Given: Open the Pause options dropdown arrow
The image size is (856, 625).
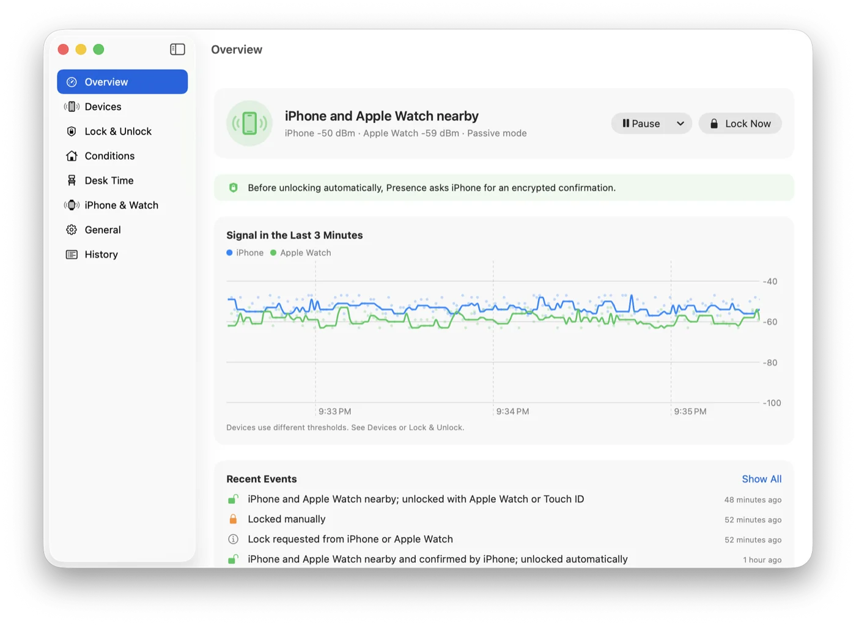Looking at the screenshot, I should coord(680,124).
